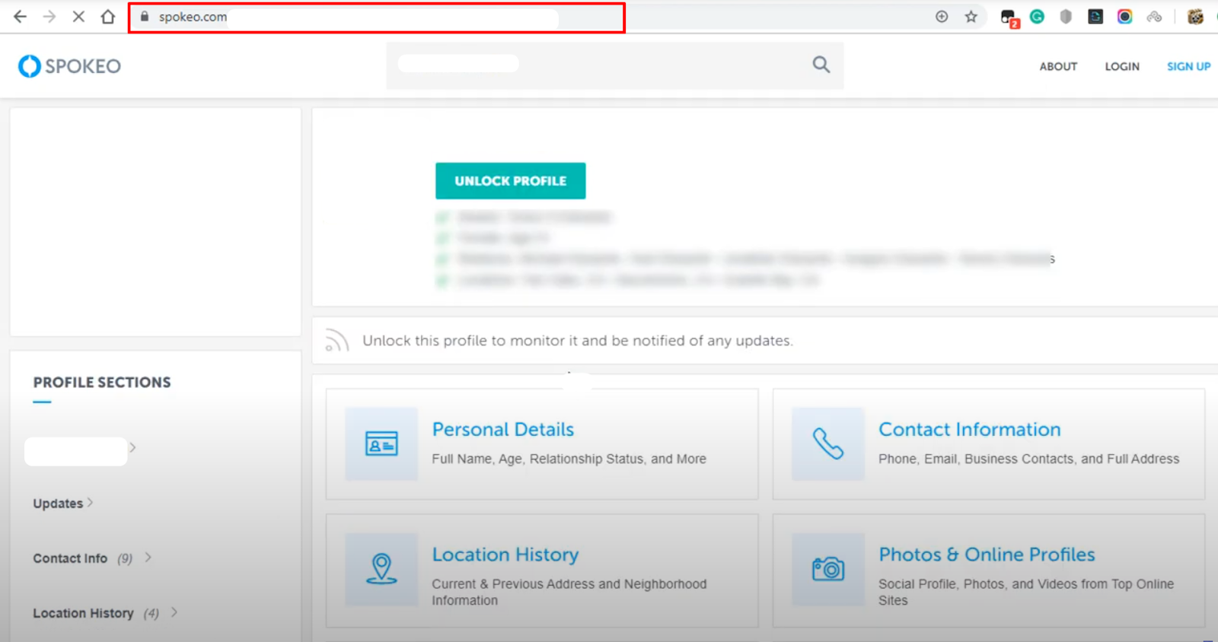The width and height of the screenshot is (1218, 642).
Task: Open the colorful circle extension icon
Action: tap(1124, 17)
